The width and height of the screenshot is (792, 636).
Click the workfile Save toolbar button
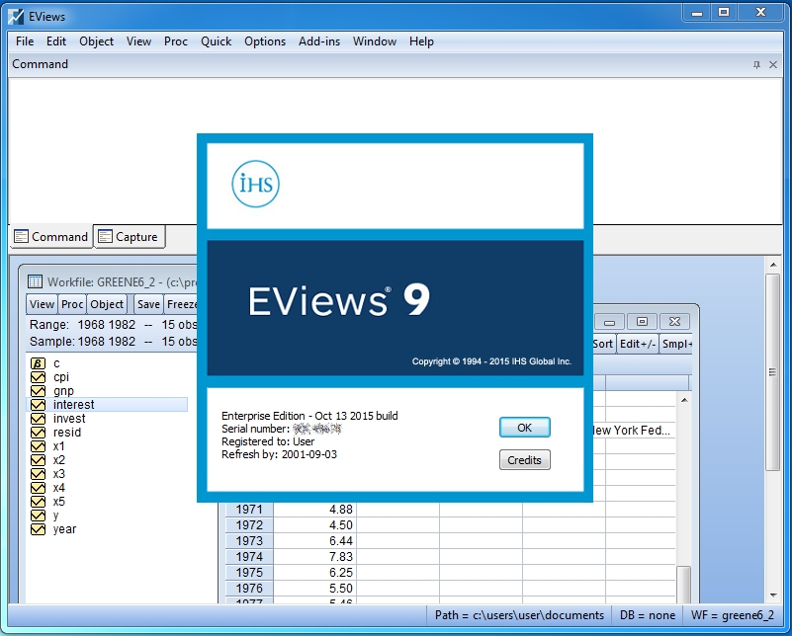pyautogui.click(x=148, y=304)
